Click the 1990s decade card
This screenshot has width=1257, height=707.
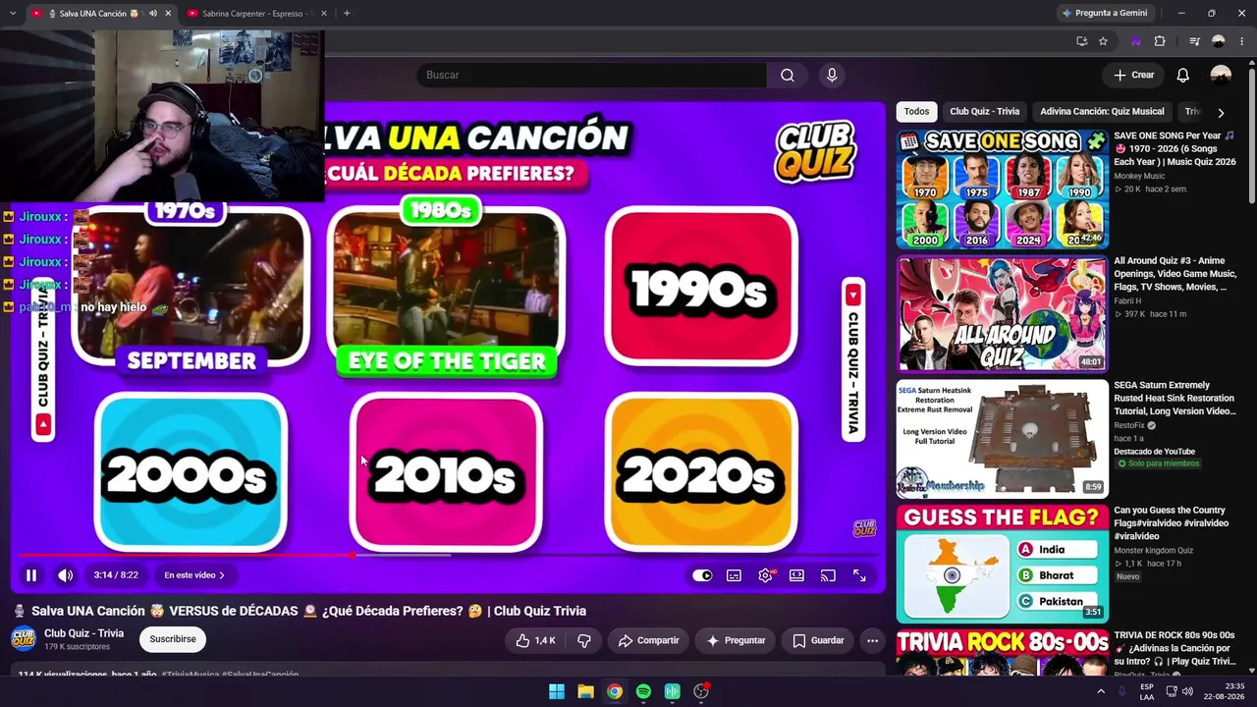point(700,287)
